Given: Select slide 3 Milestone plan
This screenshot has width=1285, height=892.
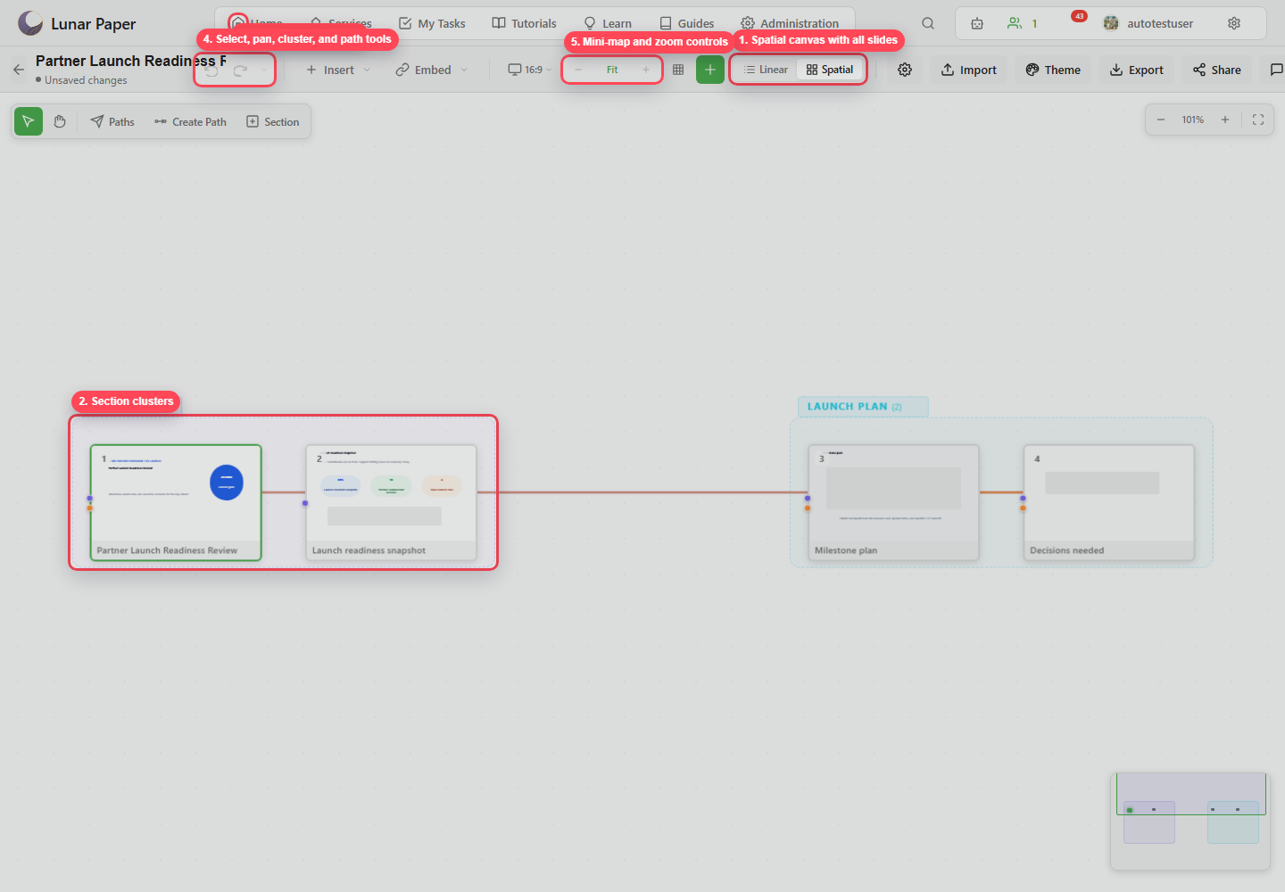Looking at the screenshot, I should 893,503.
